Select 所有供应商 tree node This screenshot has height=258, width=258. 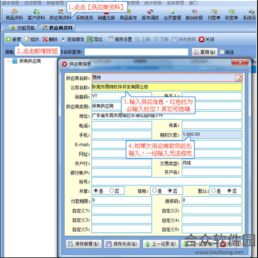(30, 61)
